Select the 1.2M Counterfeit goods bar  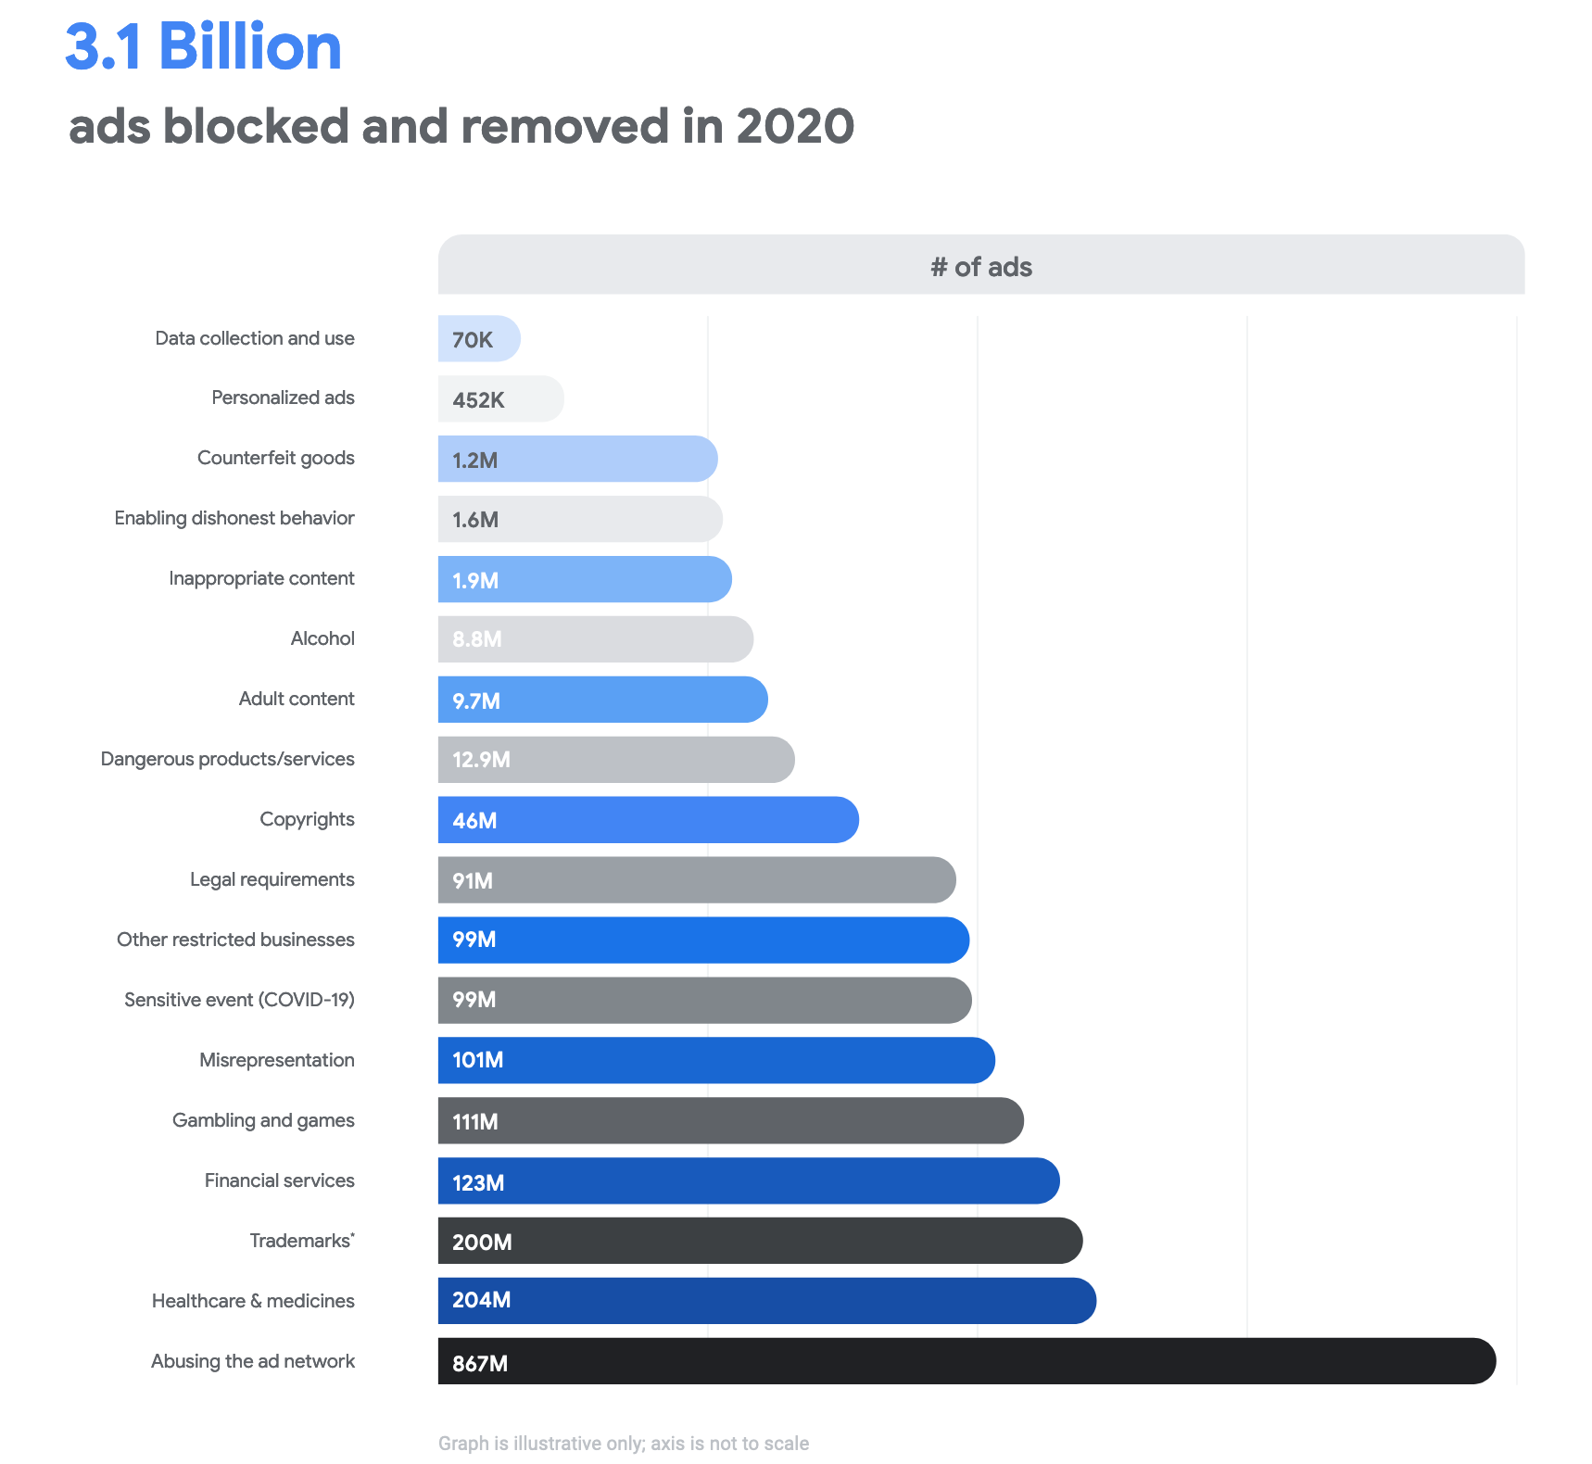(577, 458)
